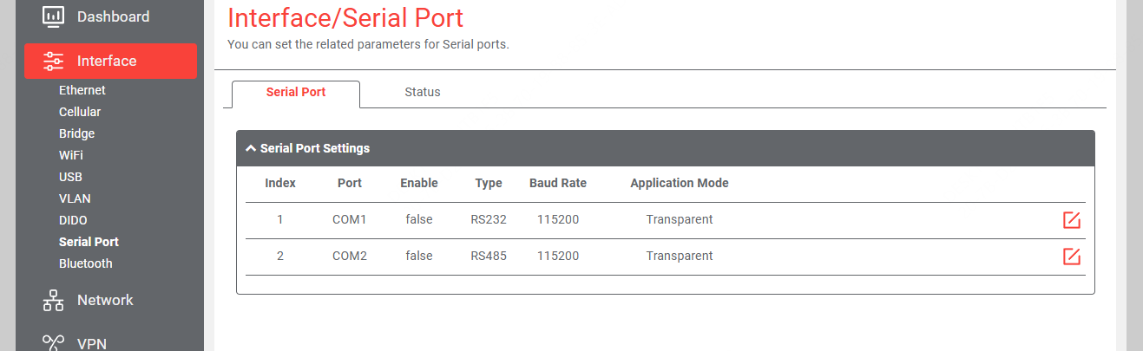Collapse the Serial Port Settings panel chevron
This screenshot has width=1143, height=351.
coord(251,148)
